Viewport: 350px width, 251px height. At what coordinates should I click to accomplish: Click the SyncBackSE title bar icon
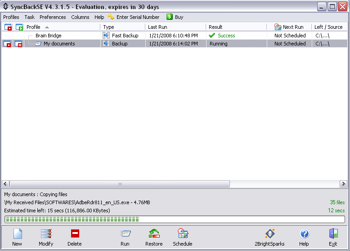(x=5, y=6)
